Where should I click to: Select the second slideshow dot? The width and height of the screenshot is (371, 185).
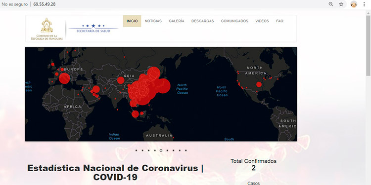pyautogui.click(x=142, y=150)
